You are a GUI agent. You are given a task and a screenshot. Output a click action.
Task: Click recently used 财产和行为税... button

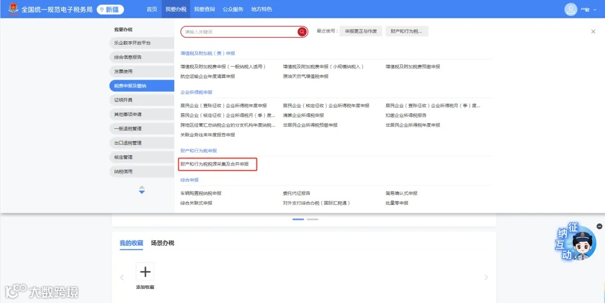407,31
